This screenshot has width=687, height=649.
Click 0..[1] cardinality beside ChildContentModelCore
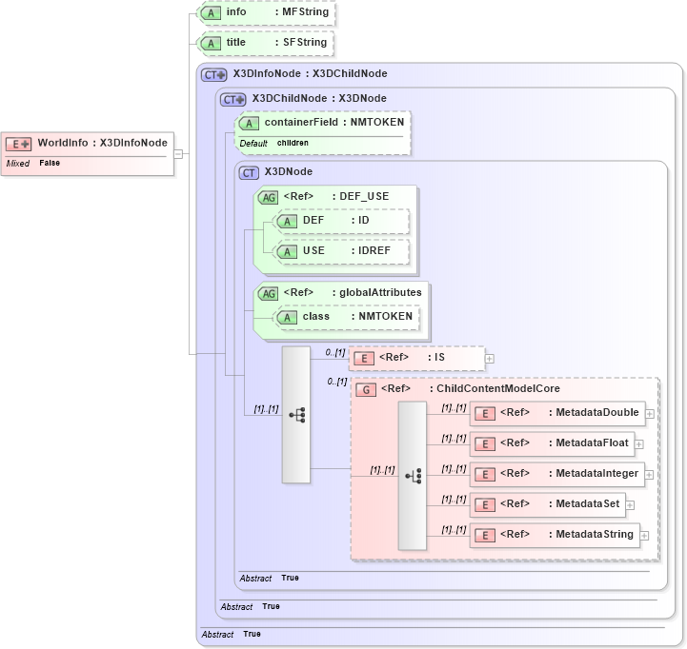tap(337, 382)
